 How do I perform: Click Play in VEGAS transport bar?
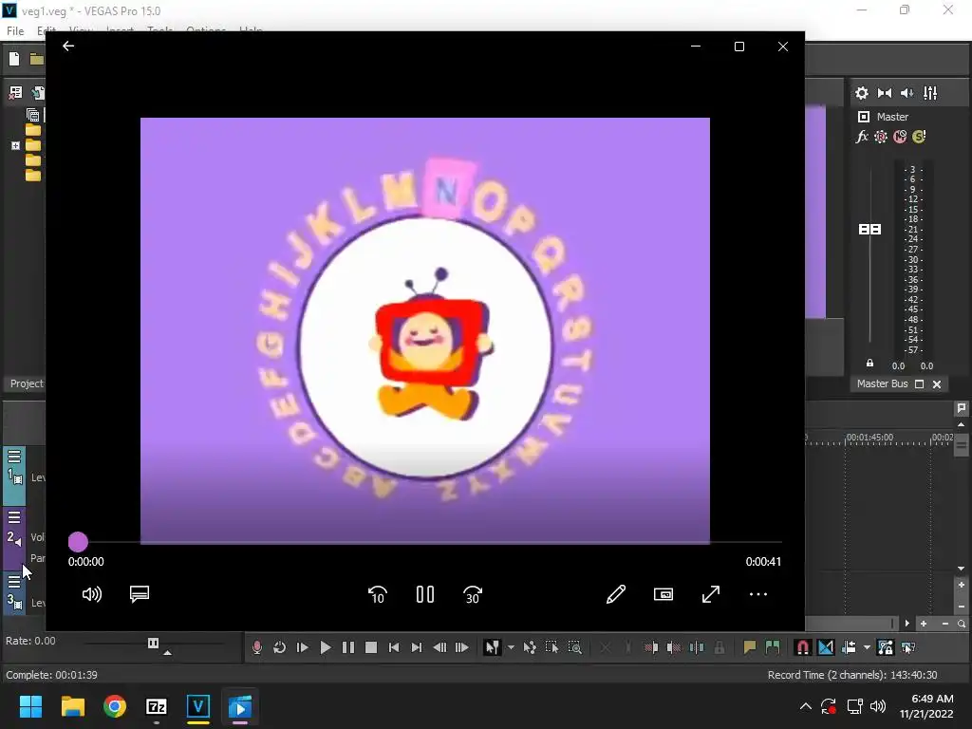[x=325, y=647]
